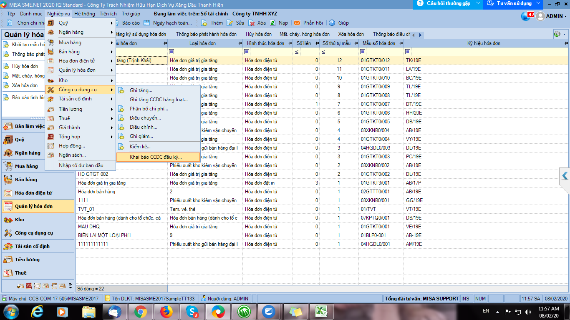The height and width of the screenshot is (320, 570).
Task: Open the ADMIN user dropdown
Action: pyautogui.click(x=552, y=16)
